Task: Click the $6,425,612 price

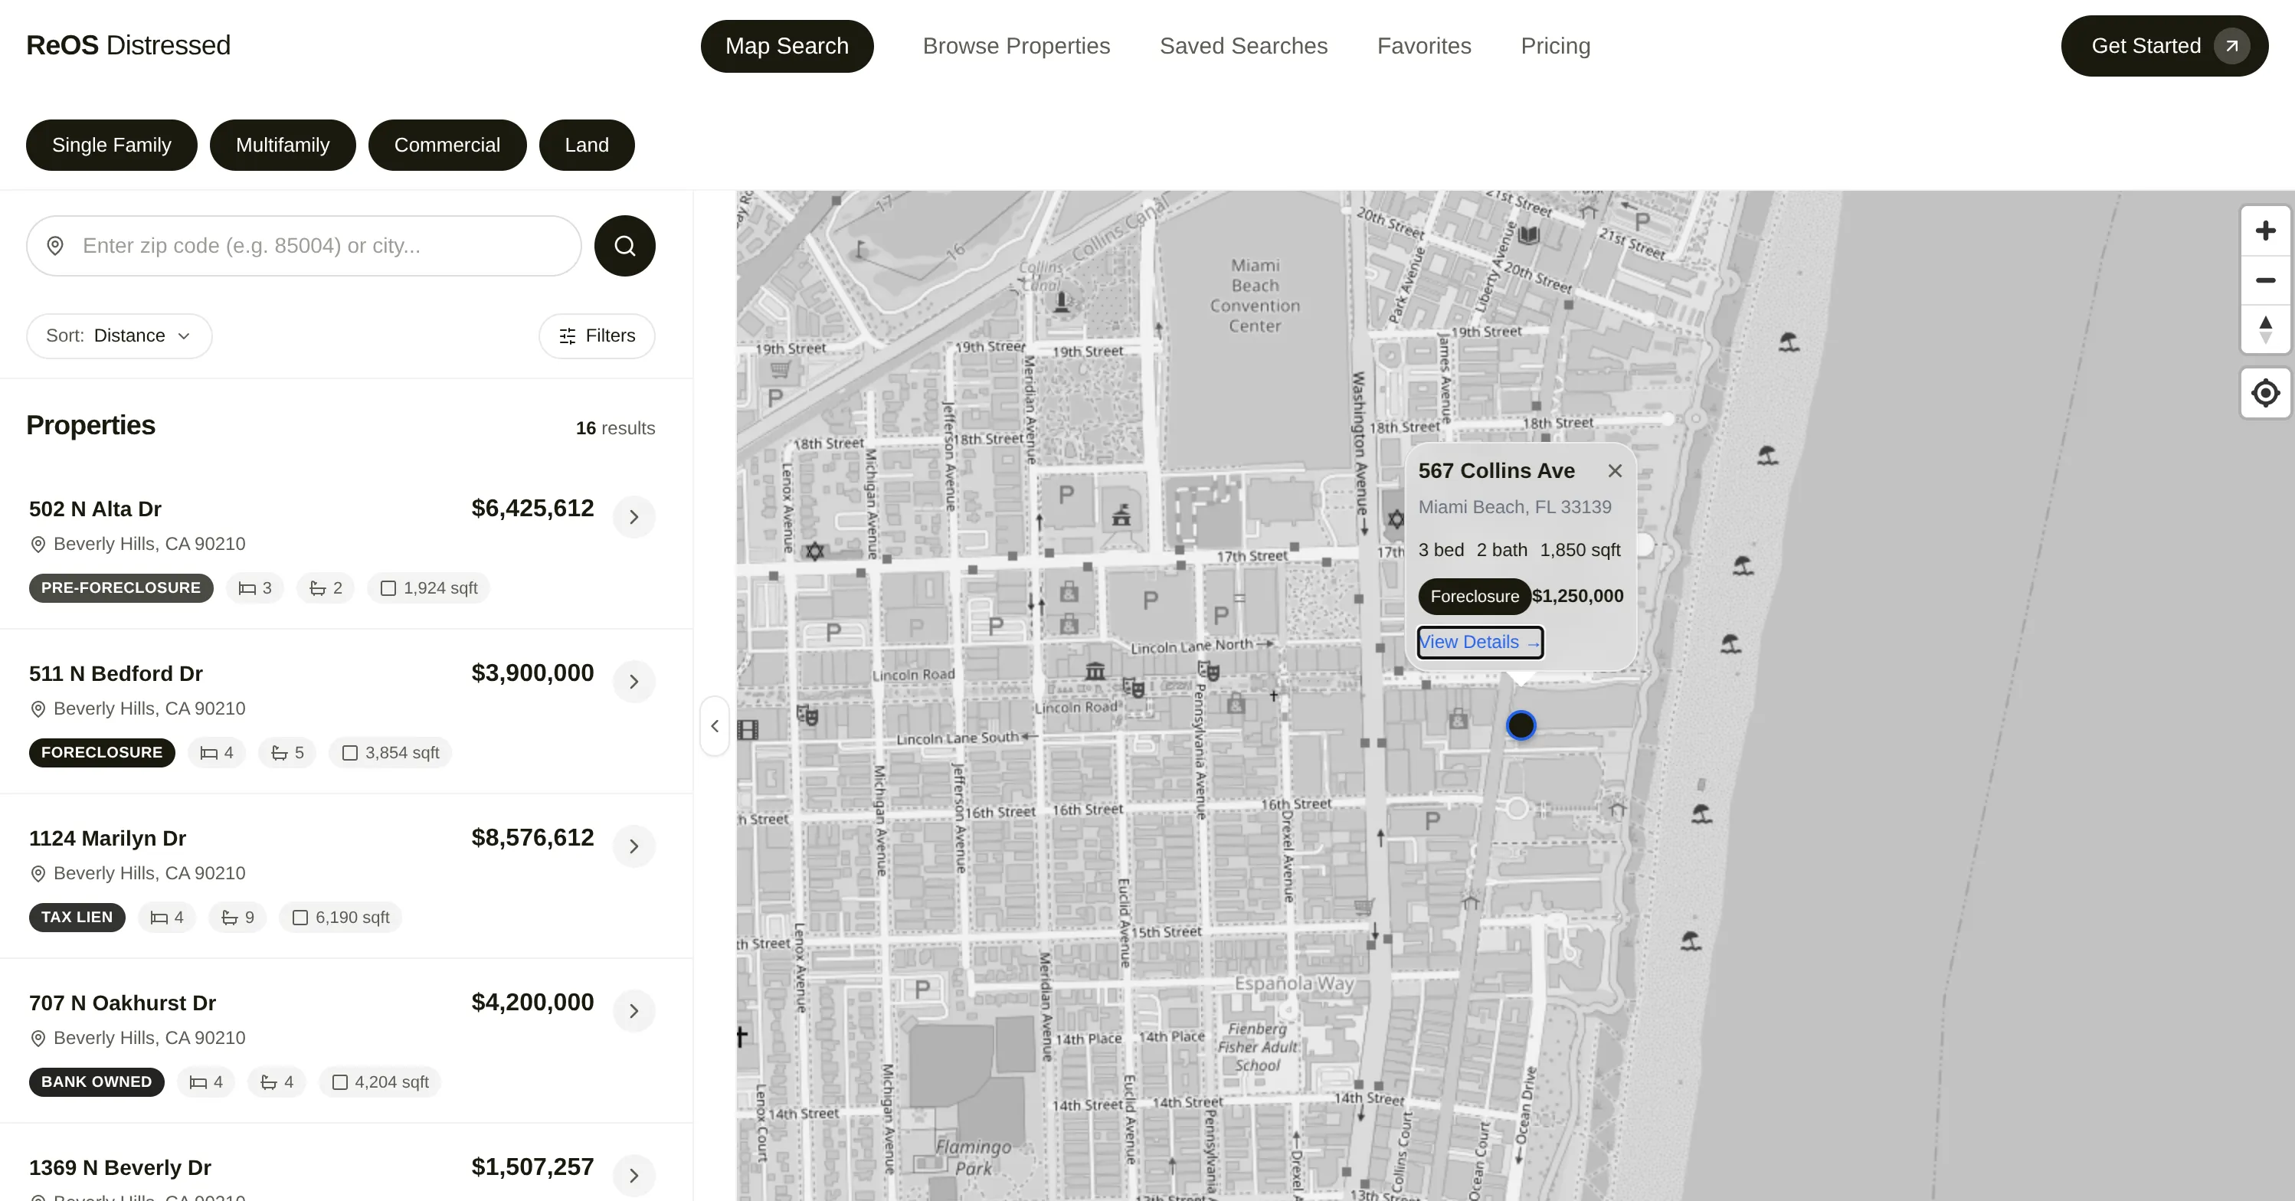Action: pyautogui.click(x=533, y=509)
